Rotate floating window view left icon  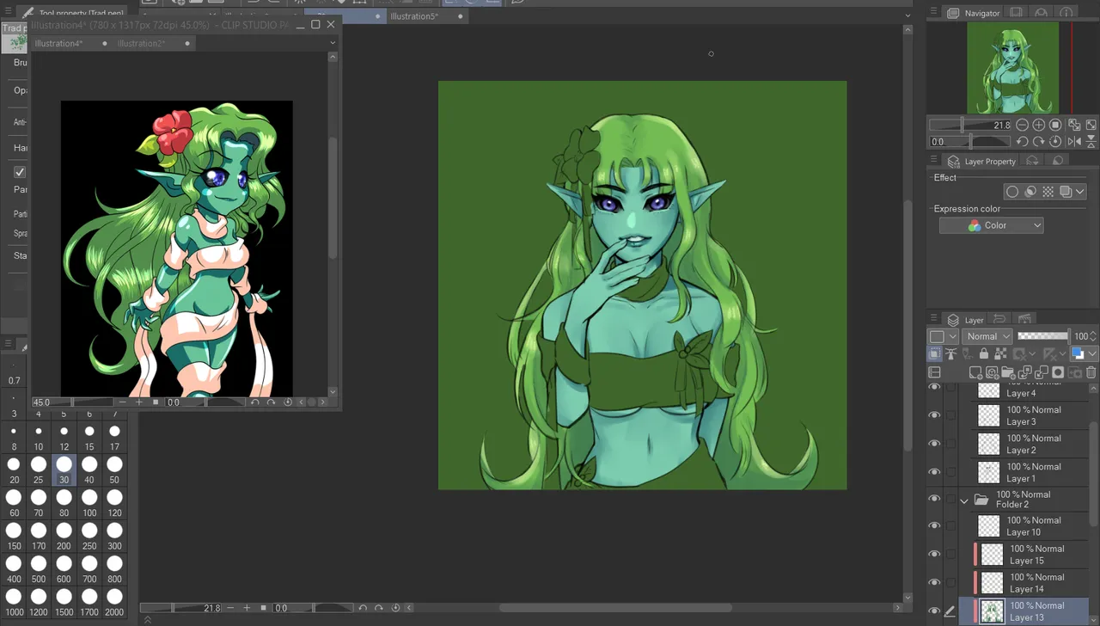click(254, 402)
